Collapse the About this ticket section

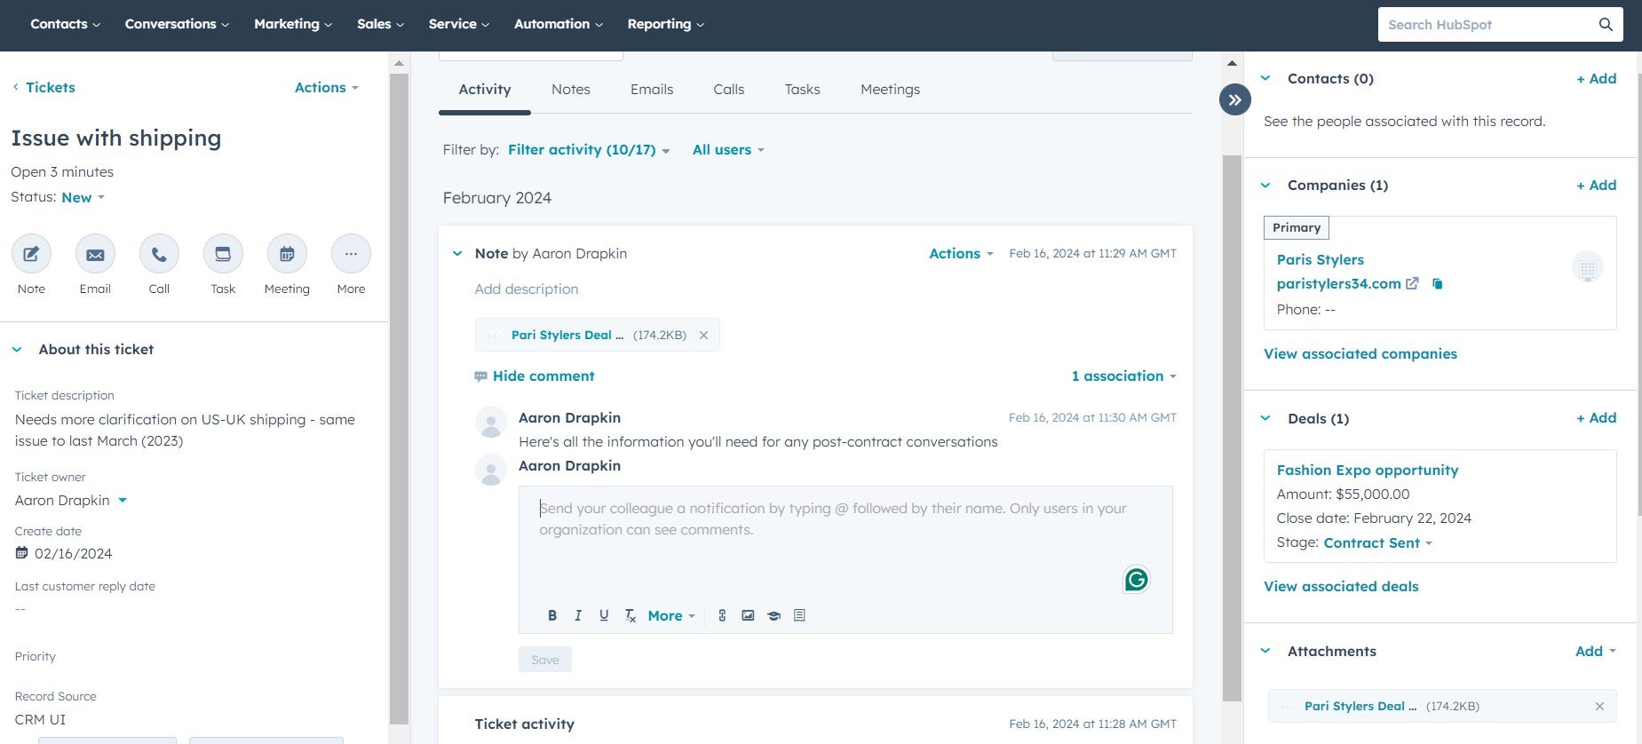(17, 350)
